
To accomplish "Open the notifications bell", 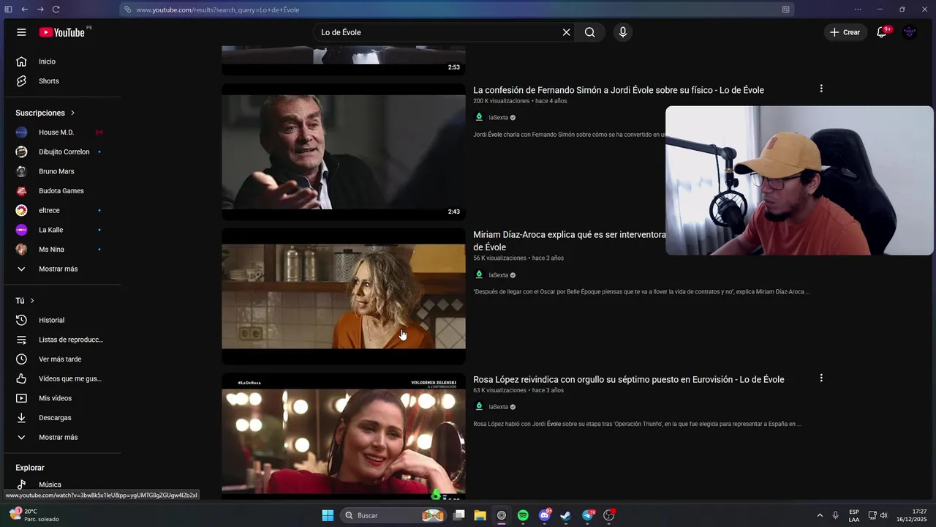I will pos(882,32).
